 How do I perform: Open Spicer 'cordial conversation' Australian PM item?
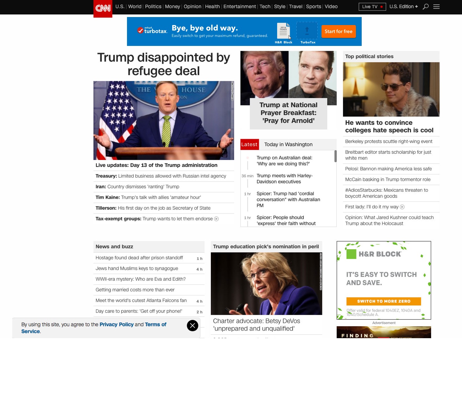pos(288,199)
